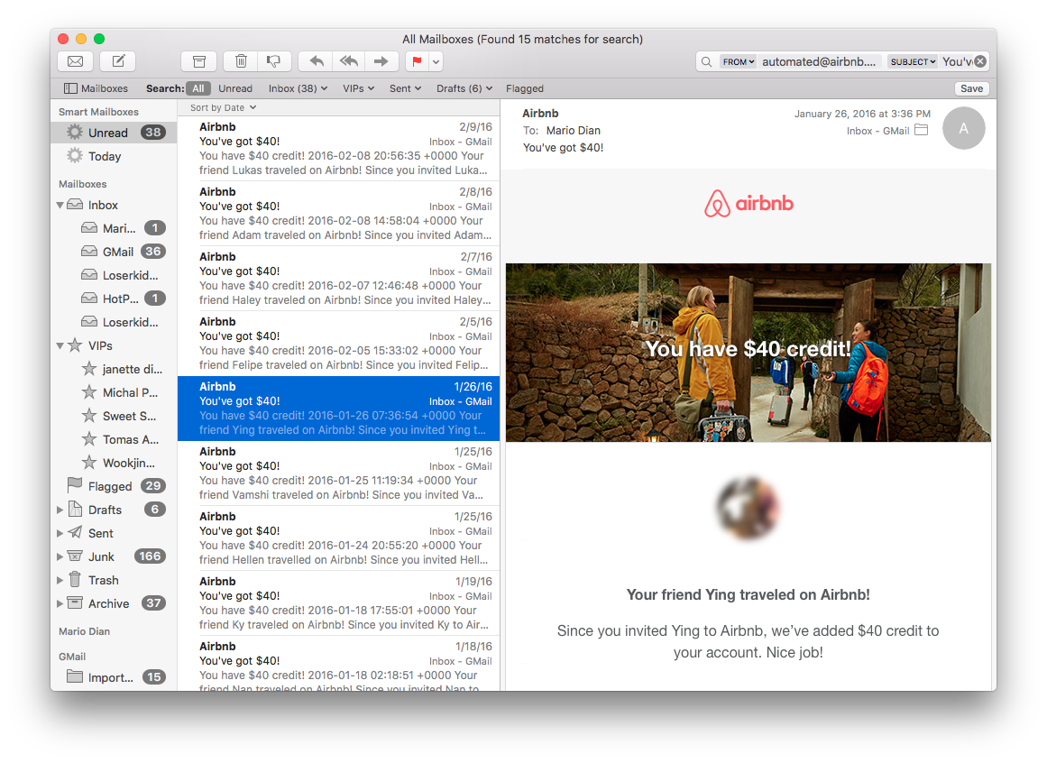Click the Inbox - GMail folder icon in header
Image resolution: width=1047 pixels, height=763 pixels.
tap(921, 130)
